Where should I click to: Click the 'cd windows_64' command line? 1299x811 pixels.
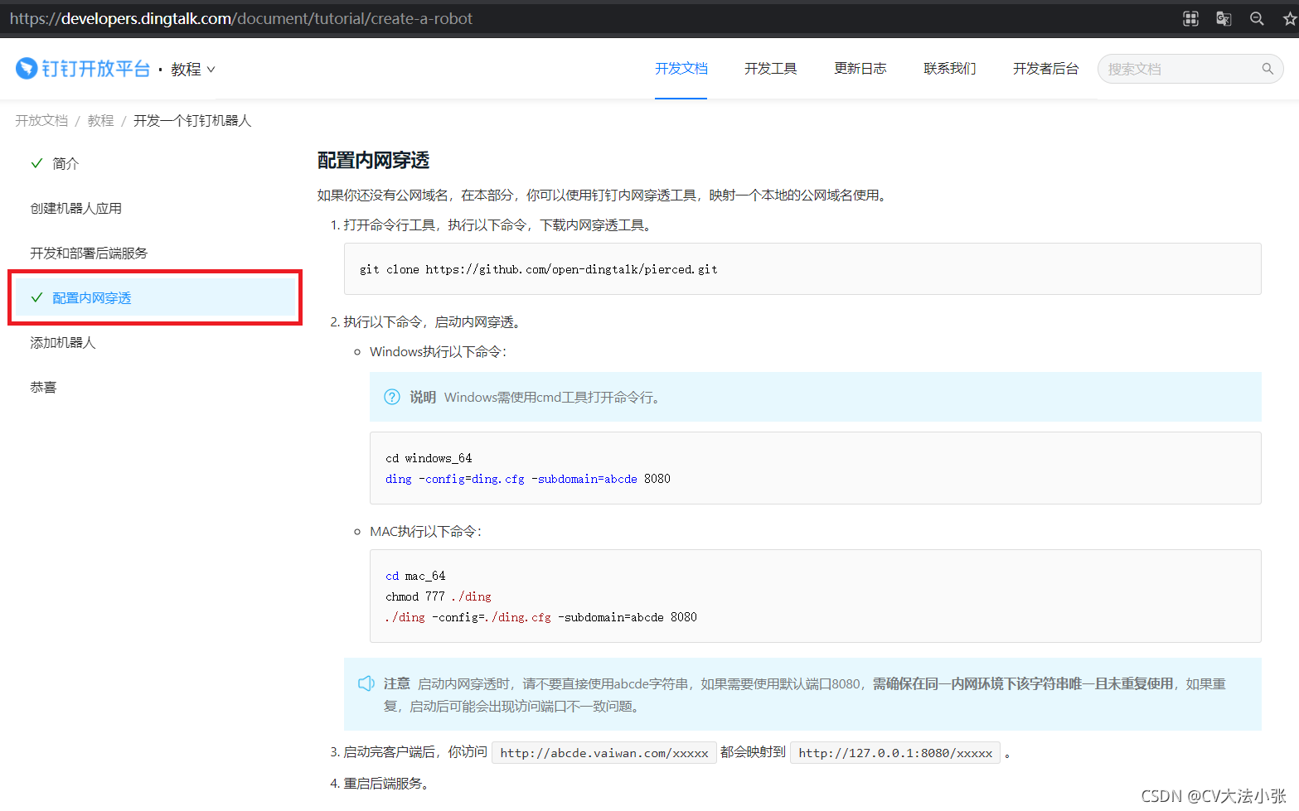point(429,458)
